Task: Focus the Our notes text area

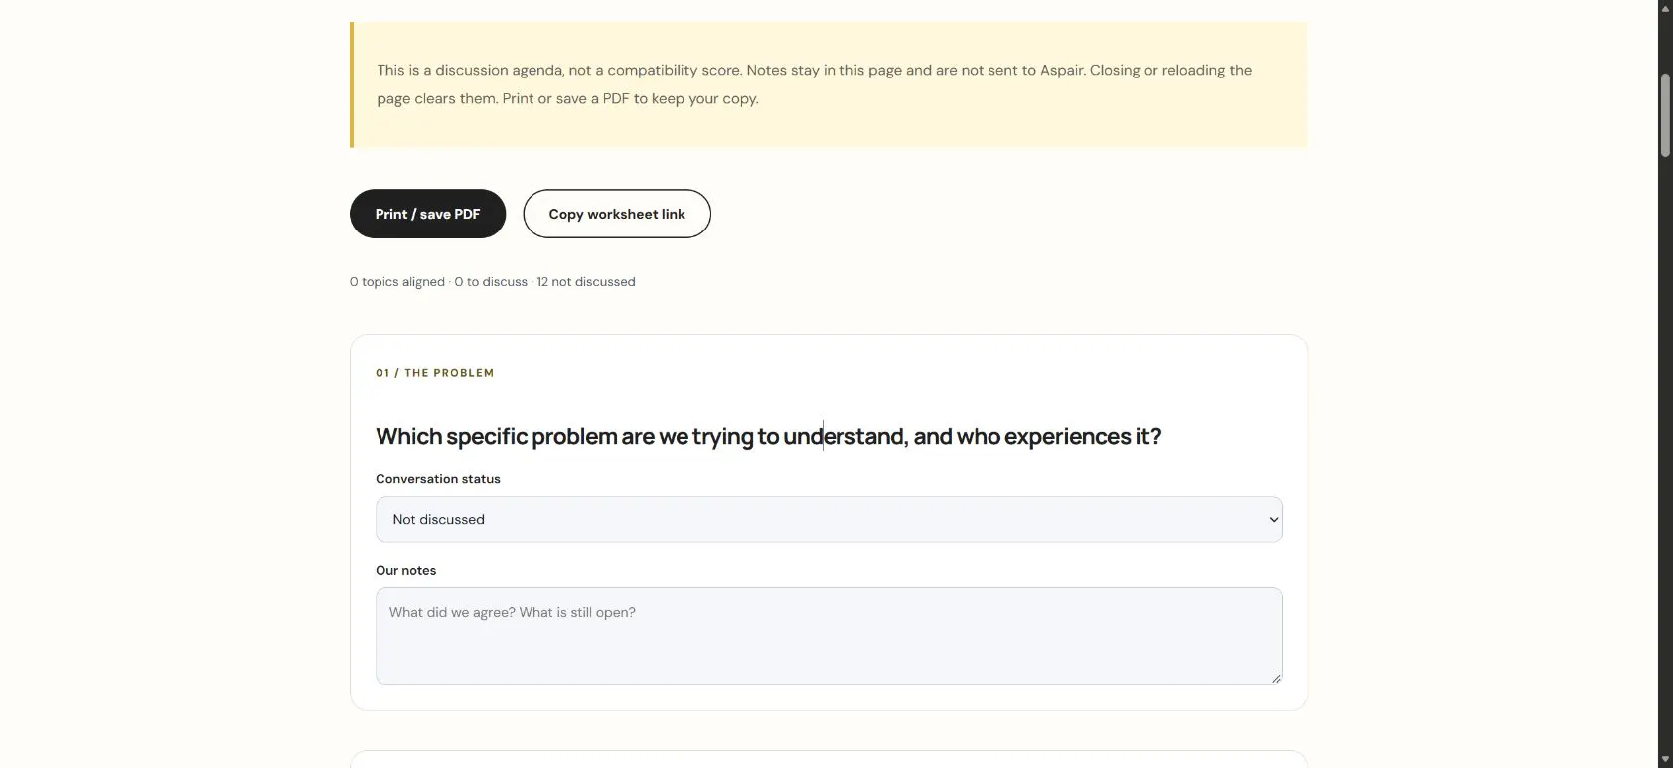Action: (x=829, y=636)
